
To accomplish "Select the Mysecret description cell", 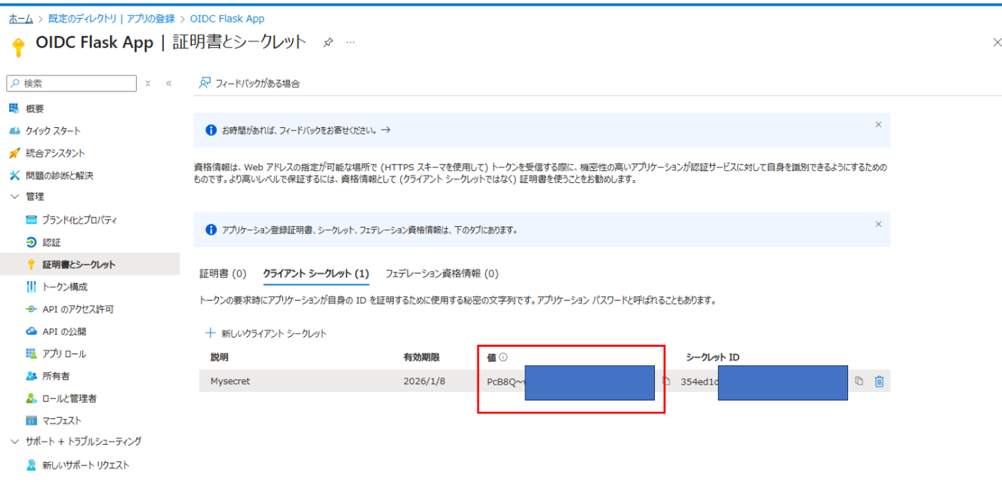I will [x=230, y=381].
